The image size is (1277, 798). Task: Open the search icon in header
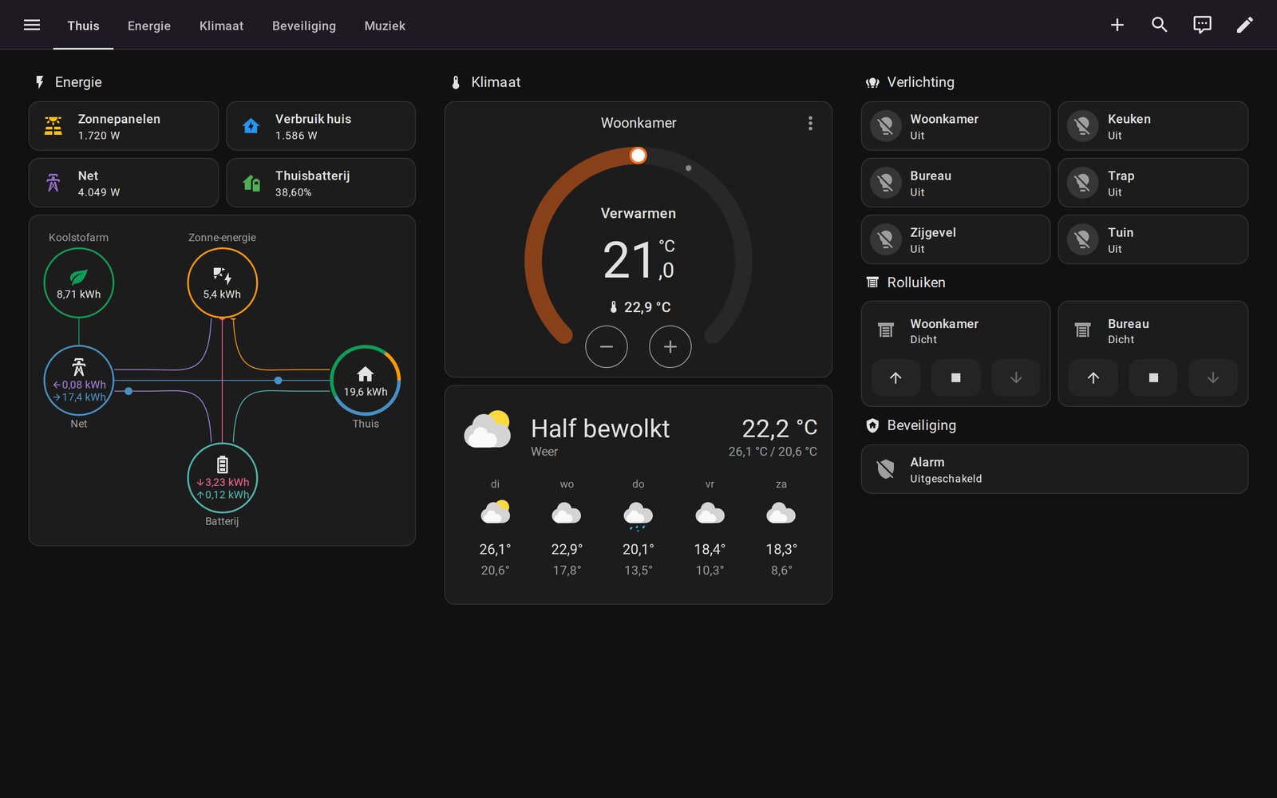coord(1160,25)
